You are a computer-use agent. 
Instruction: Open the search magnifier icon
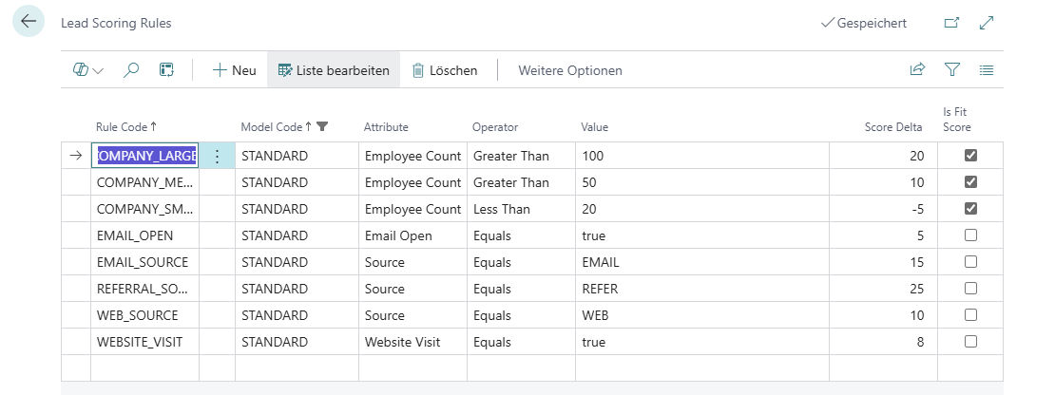coord(132,70)
